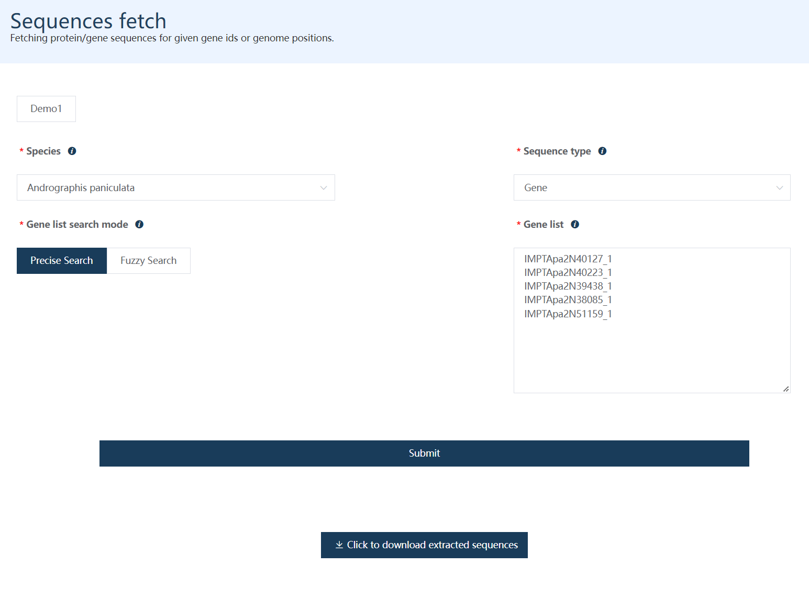Open the Species dropdown showing Andrographis paniculata
This screenshot has height=609, width=809.
[x=176, y=187]
